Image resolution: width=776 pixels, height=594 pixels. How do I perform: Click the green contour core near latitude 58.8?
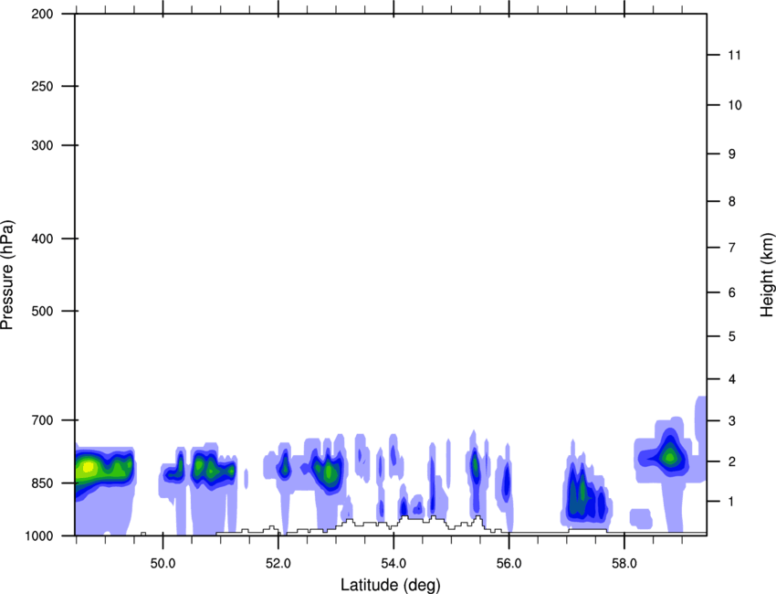[x=670, y=456]
